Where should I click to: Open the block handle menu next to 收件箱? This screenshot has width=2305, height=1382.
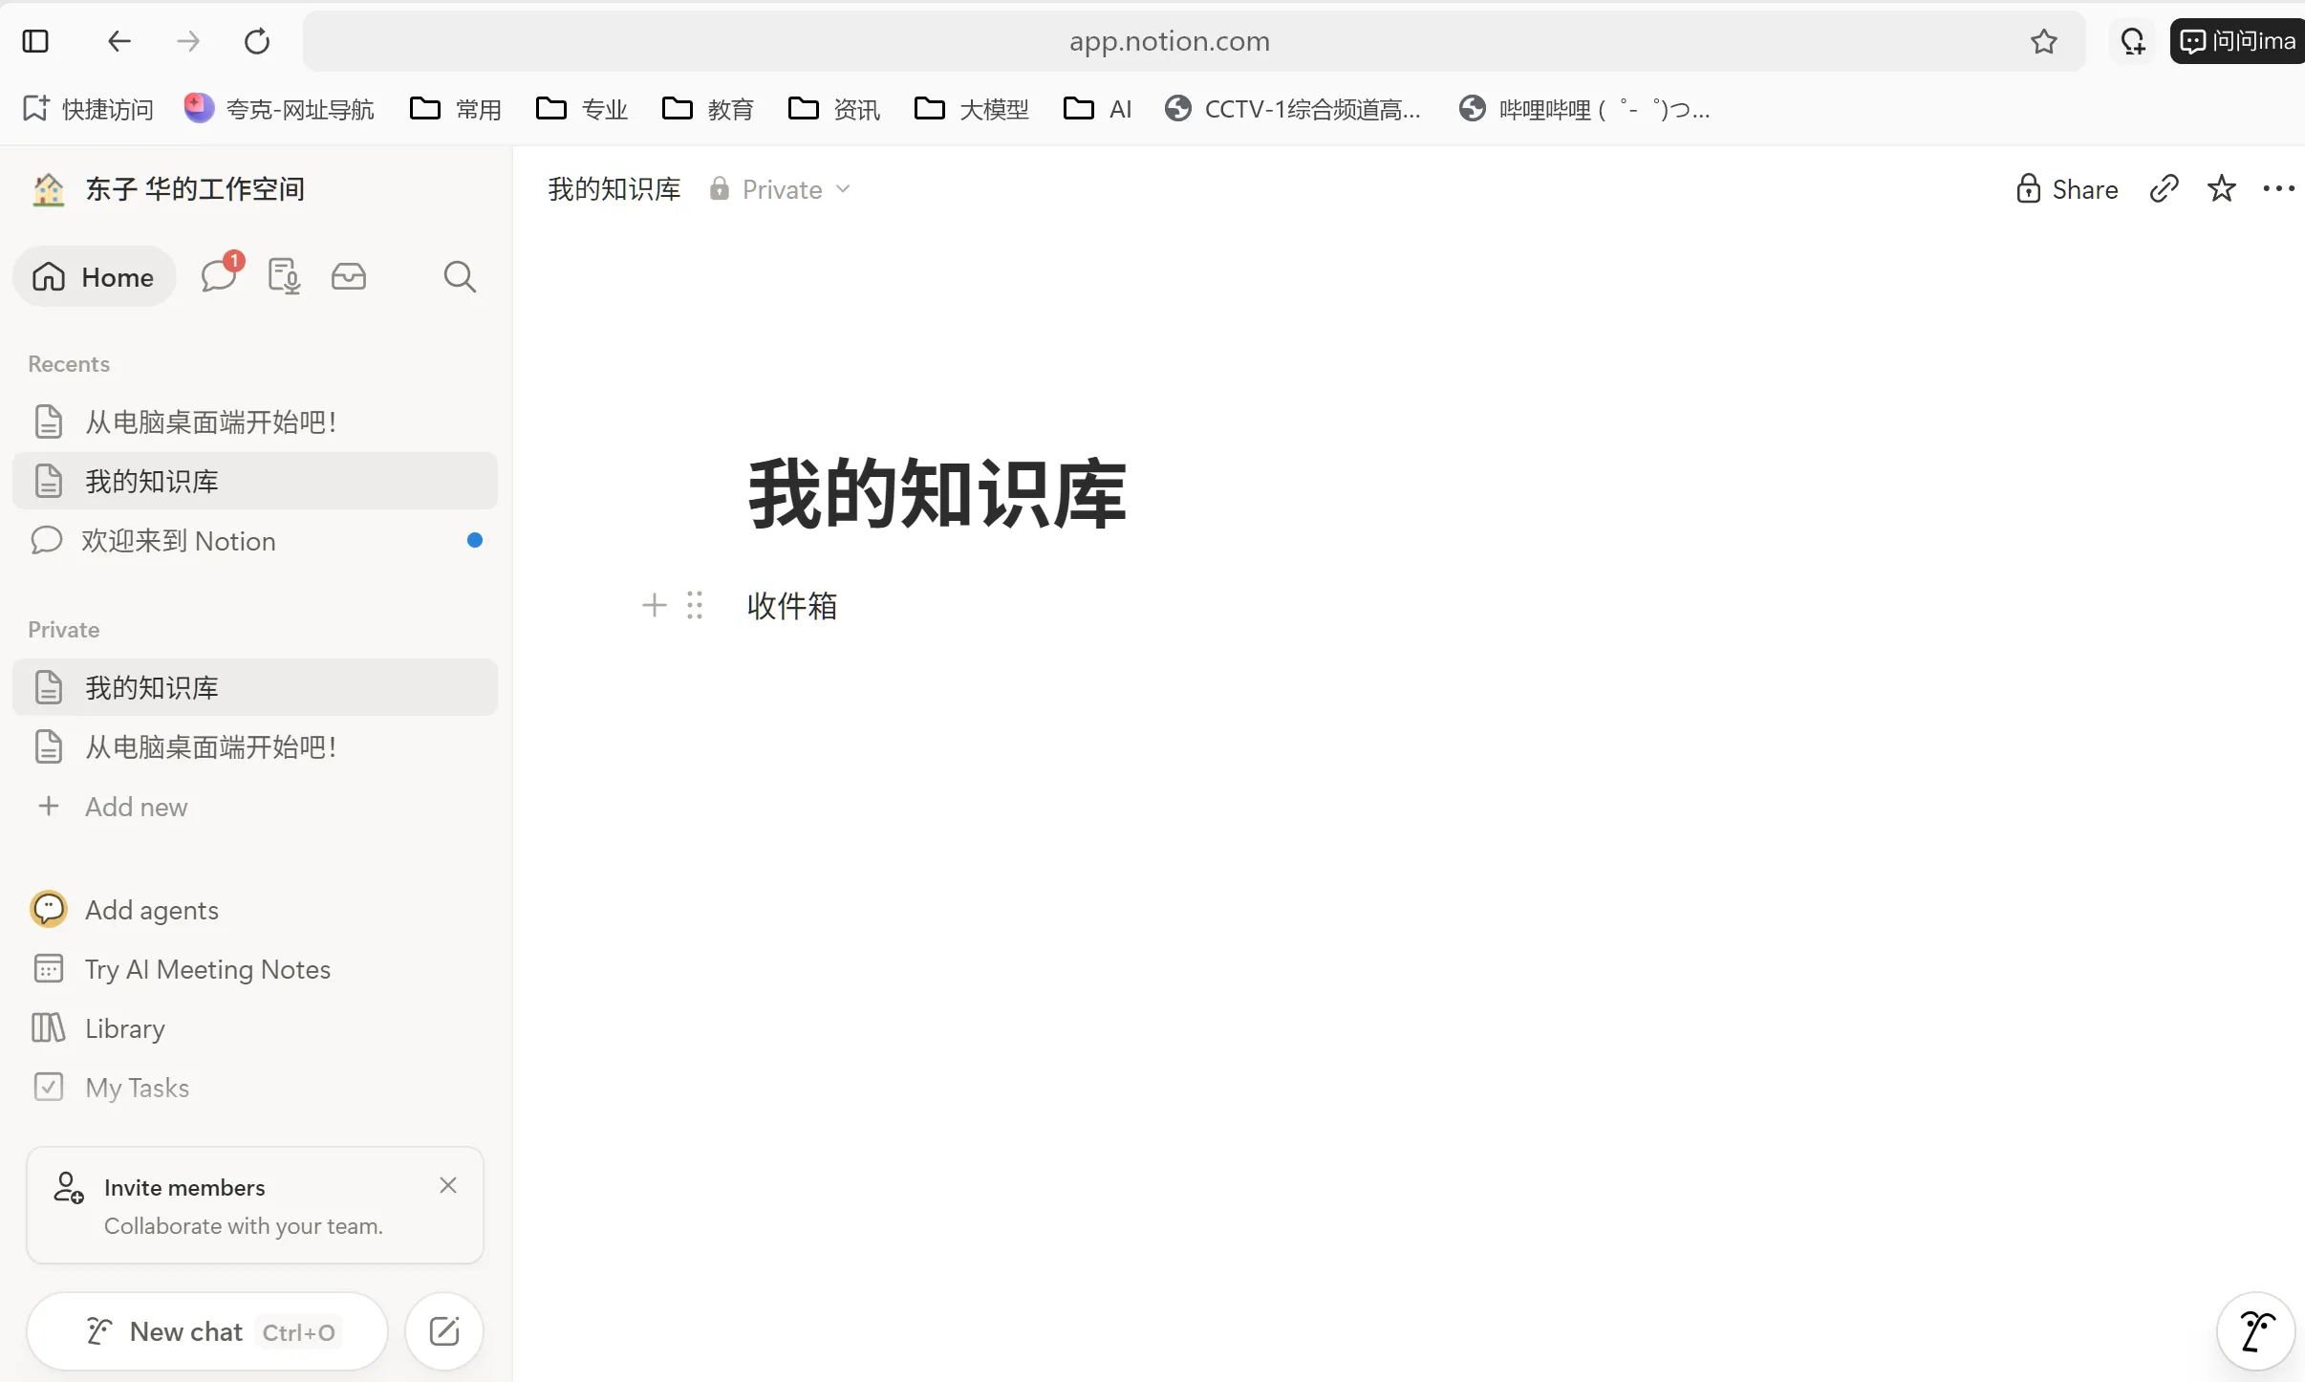coord(695,605)
